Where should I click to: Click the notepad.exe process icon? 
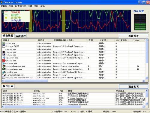[x=4, y=64]
